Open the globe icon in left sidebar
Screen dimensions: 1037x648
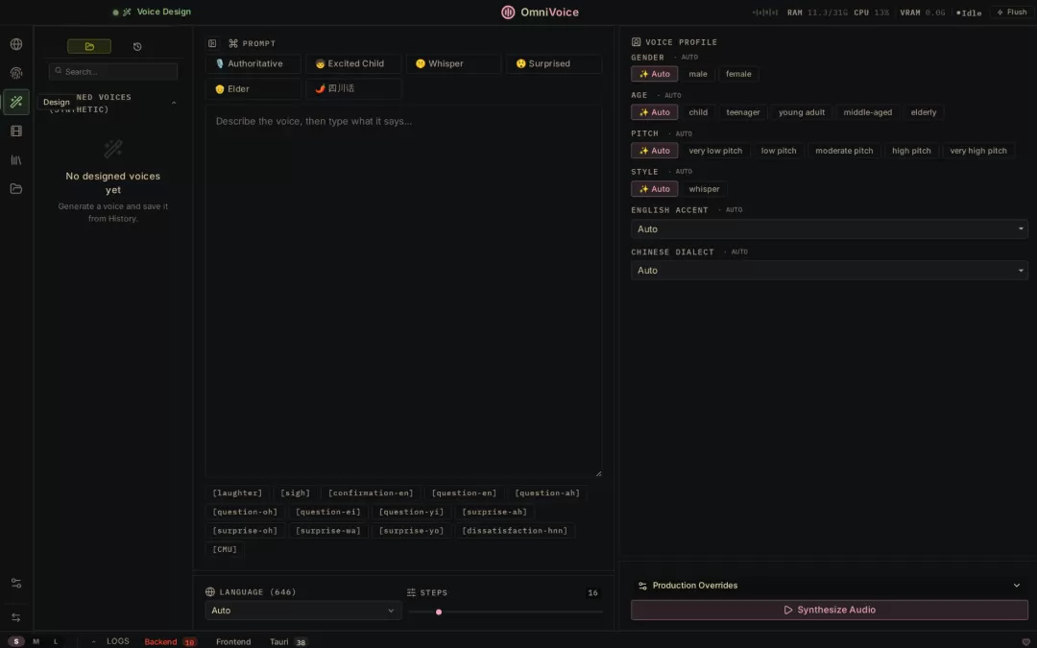(x=16, y=44)
